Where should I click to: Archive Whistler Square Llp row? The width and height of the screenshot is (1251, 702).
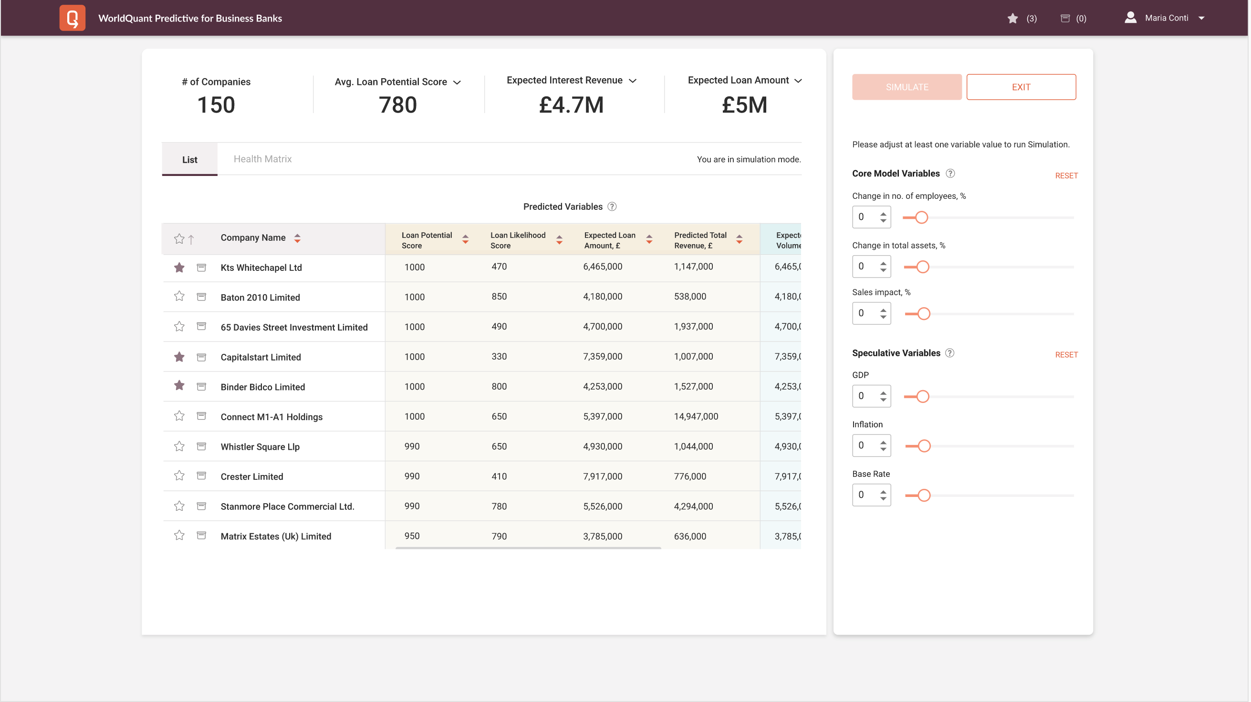201,447
